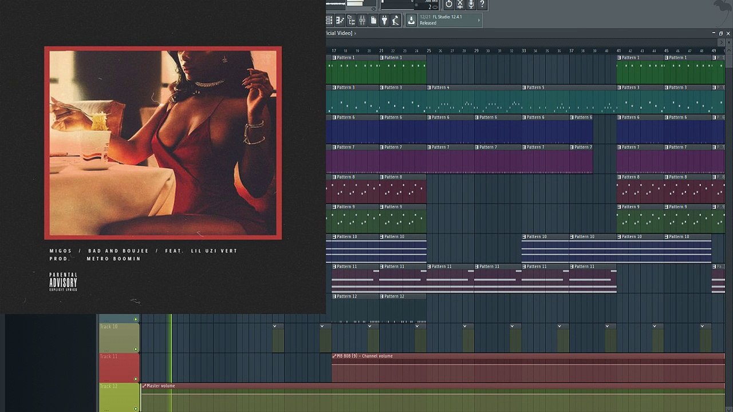The image size is (733, 412).
Task: Open the audio editor scissors icon
Action: pyautogui.click(x=460, y=5)
